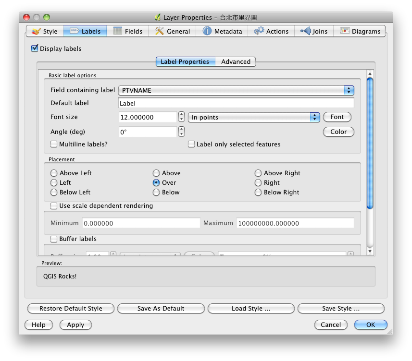Enable Use scale dependent rendering

point(53,205)
